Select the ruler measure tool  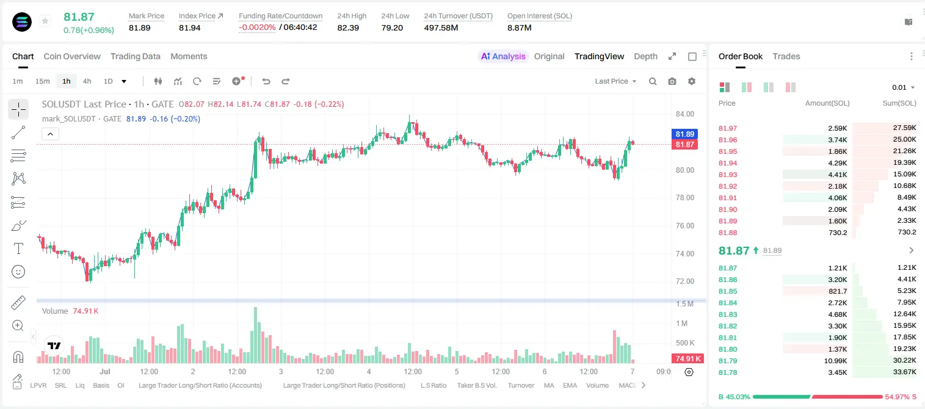coord(18,302)
